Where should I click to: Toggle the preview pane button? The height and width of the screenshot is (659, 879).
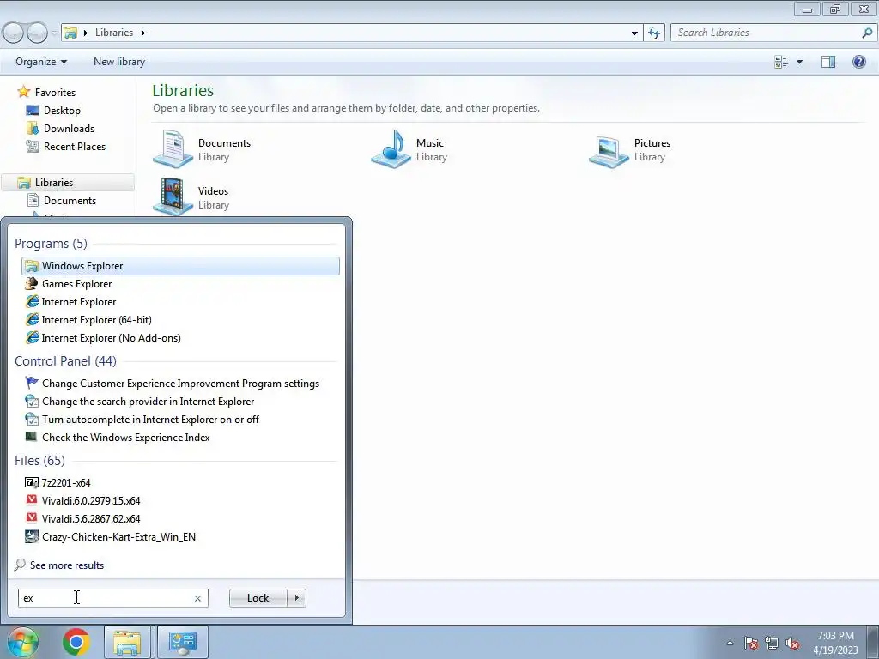coord(828,62)
